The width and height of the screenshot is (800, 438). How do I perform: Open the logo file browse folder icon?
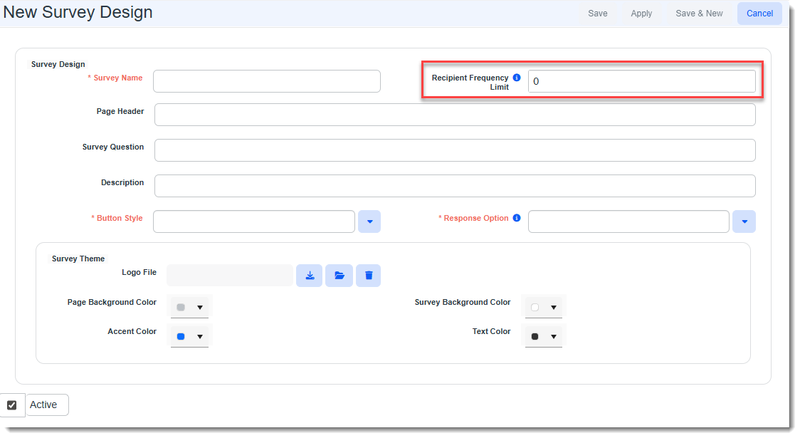click(x=340, y=276)
